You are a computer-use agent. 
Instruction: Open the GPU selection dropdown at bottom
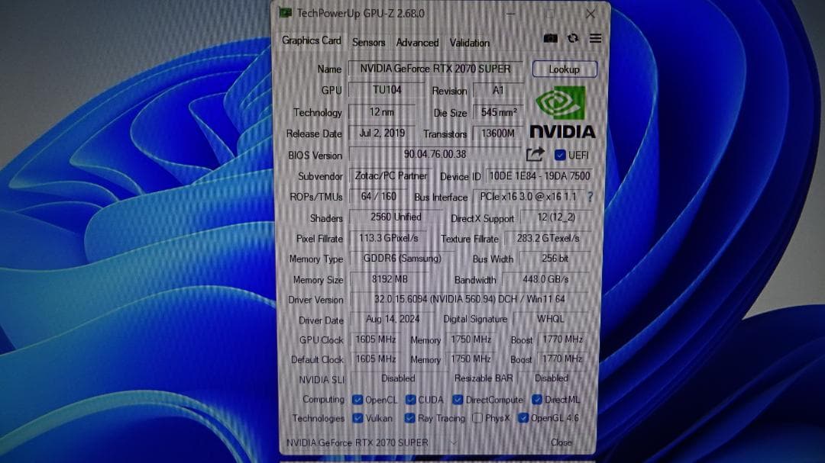click(x=372, y=442)
